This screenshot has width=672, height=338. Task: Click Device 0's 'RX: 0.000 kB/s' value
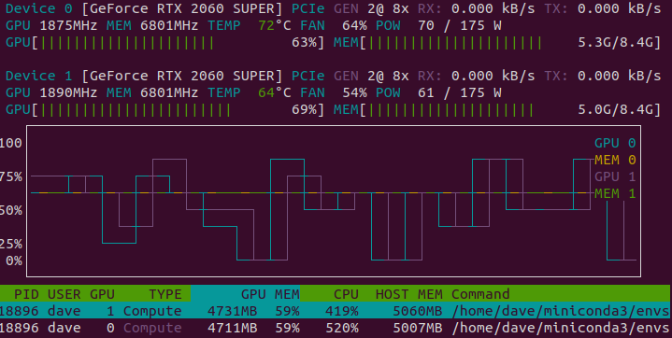pyautogui.click(x=477, y=8)
